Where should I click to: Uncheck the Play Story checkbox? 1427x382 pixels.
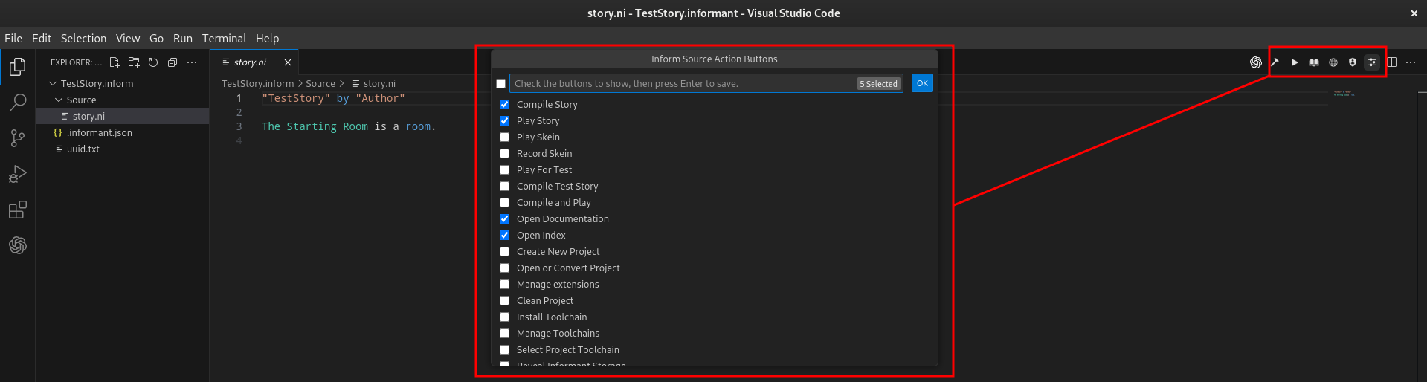pos(504,121)
